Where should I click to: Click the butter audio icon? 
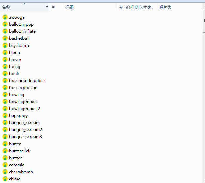pos(5,144)
